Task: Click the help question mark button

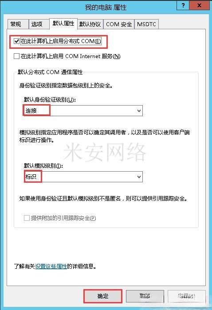Action: pyautogui.click(x=183, y=5)
